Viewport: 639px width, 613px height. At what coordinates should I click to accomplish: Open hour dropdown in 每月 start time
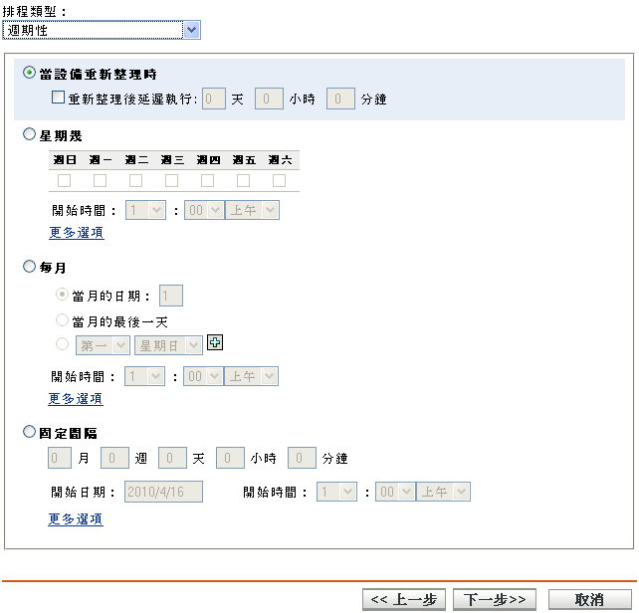(145, 376)
